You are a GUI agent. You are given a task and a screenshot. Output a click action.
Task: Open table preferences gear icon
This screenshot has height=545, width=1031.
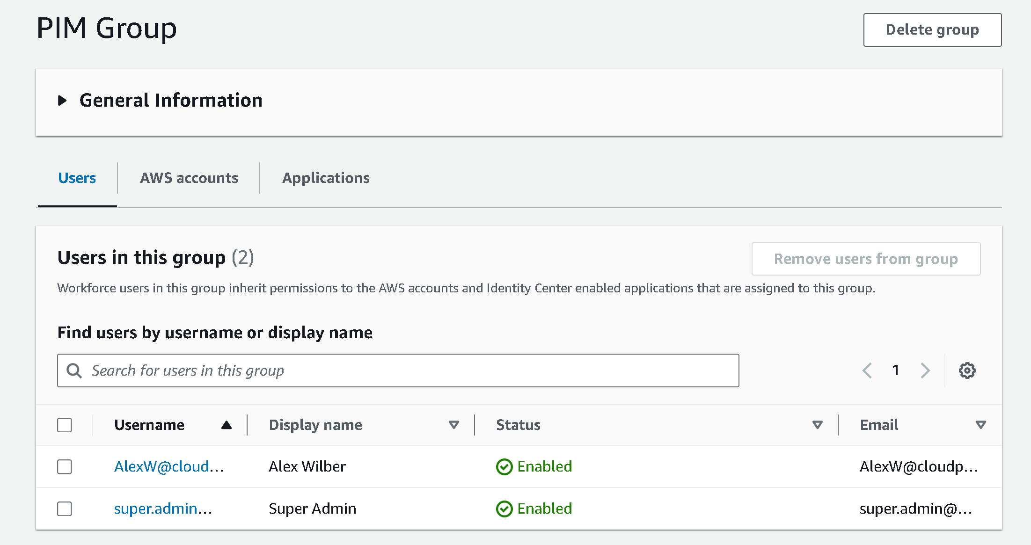click(967, 371)
